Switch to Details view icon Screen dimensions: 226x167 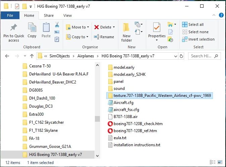click(x=213, y=162)
